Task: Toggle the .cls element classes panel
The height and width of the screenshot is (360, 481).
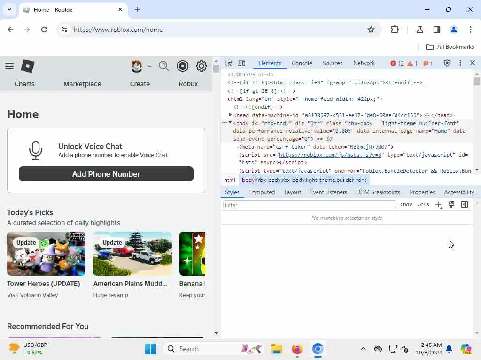Action: tap(423, 205)
